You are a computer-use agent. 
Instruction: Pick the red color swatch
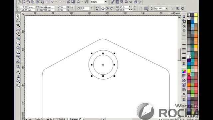(189, 74)
